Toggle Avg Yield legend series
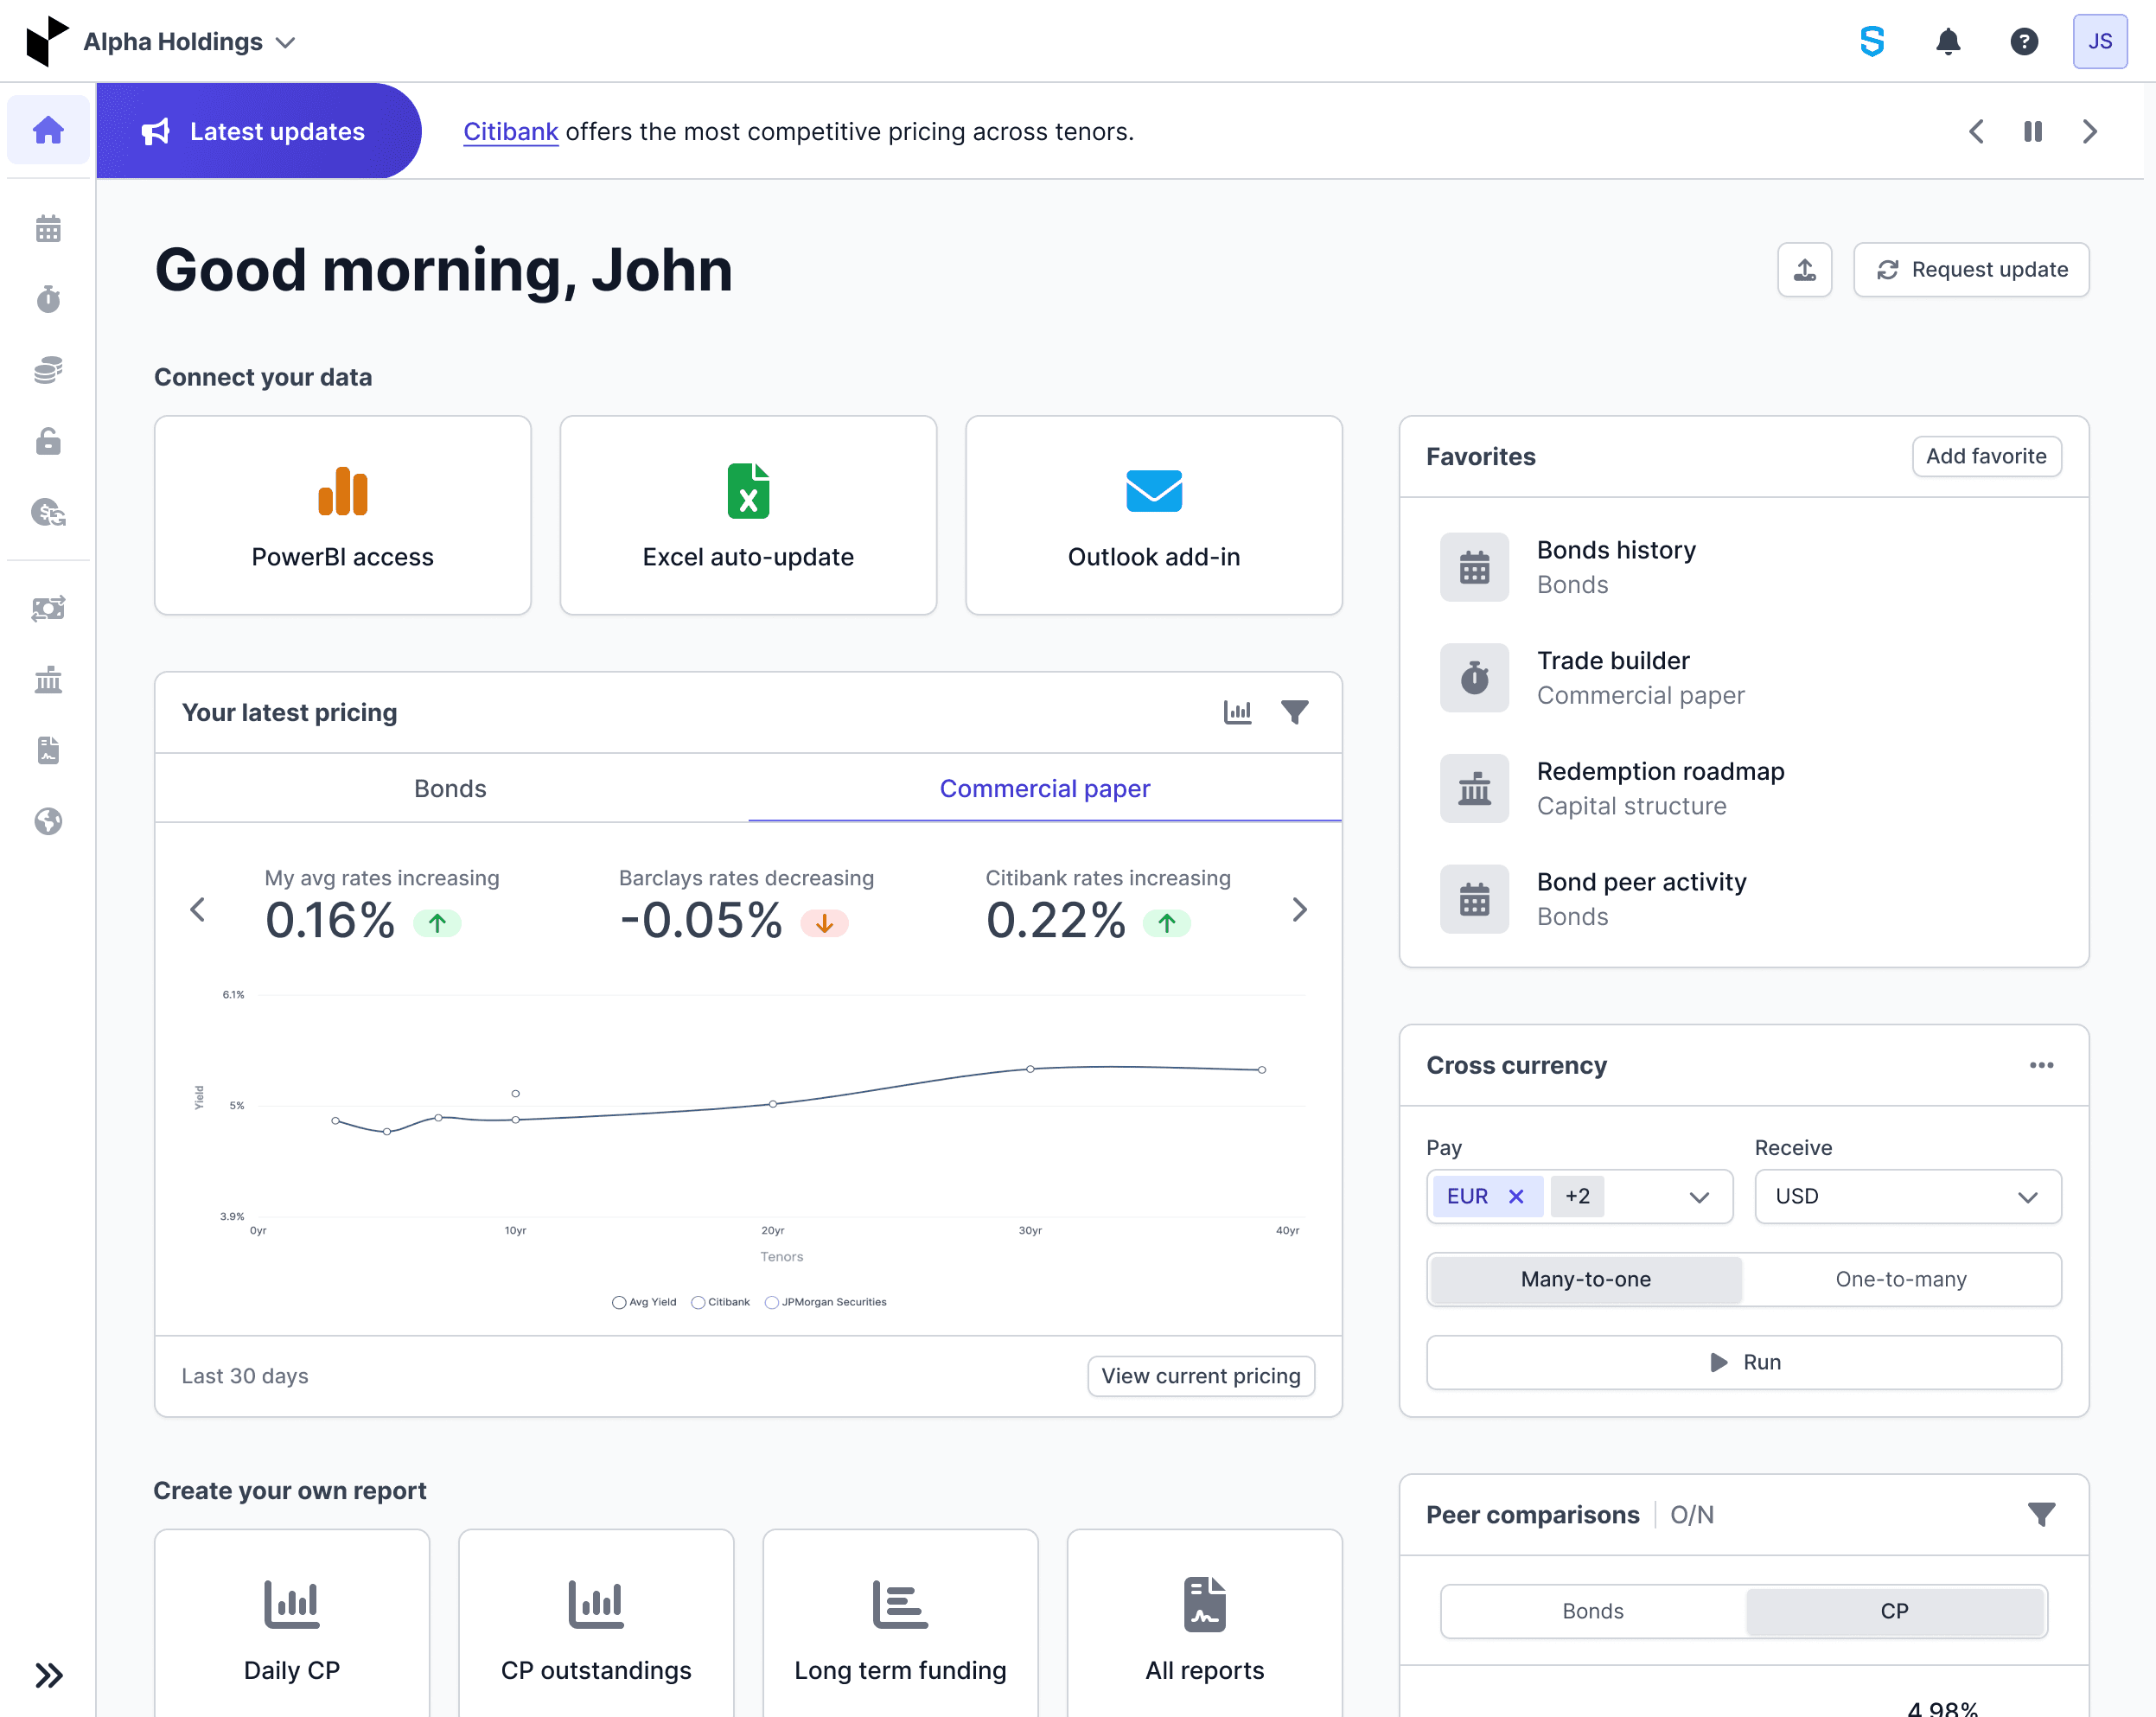Viewport: 2156px width, 1717px height. pos(644,1302)
